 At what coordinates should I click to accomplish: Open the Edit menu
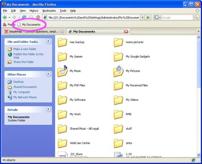[x=13, y=11]
